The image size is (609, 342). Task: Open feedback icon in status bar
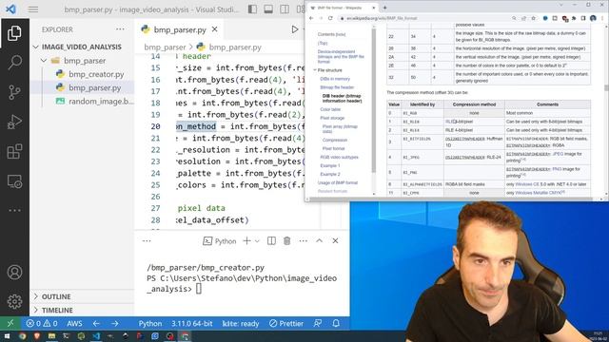tap(318, 323)
